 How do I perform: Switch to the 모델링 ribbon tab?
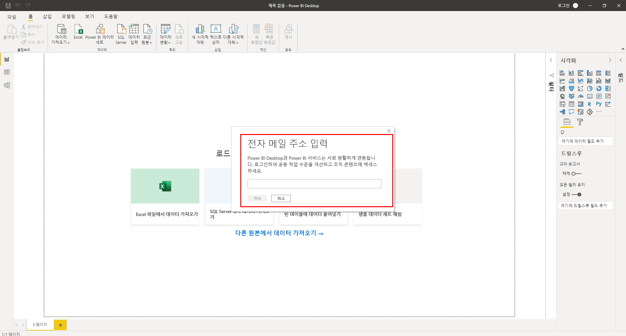click(x=68, y=17)
